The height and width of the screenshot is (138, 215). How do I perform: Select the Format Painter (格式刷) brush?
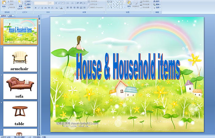[x=9, y=7]
